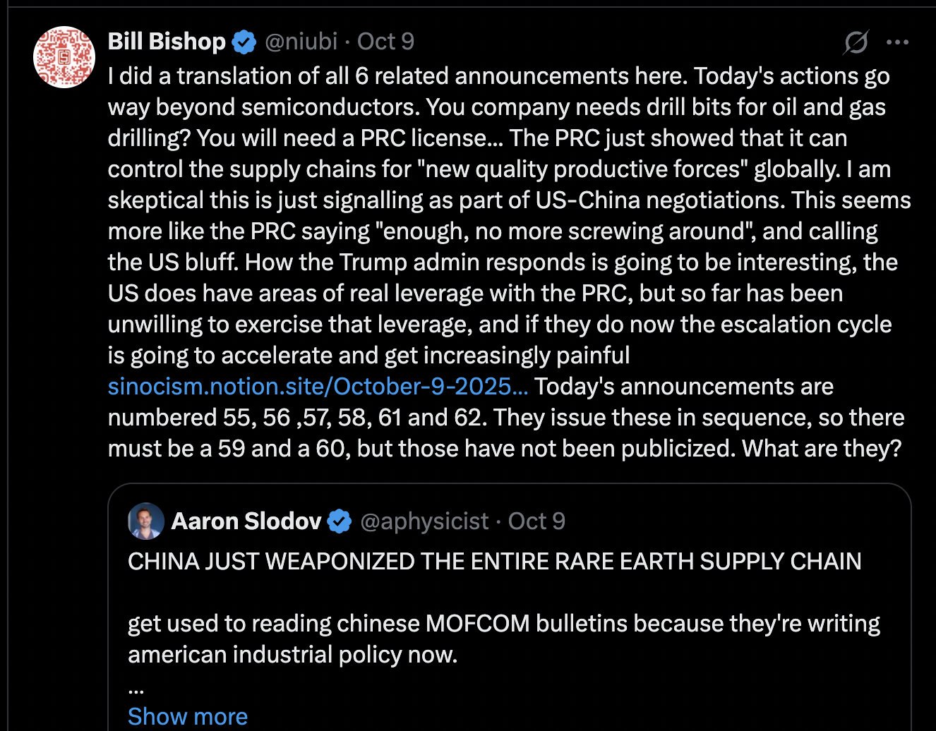
Task: Open the sinocism.notion.site link
Action: pos(318,387)
